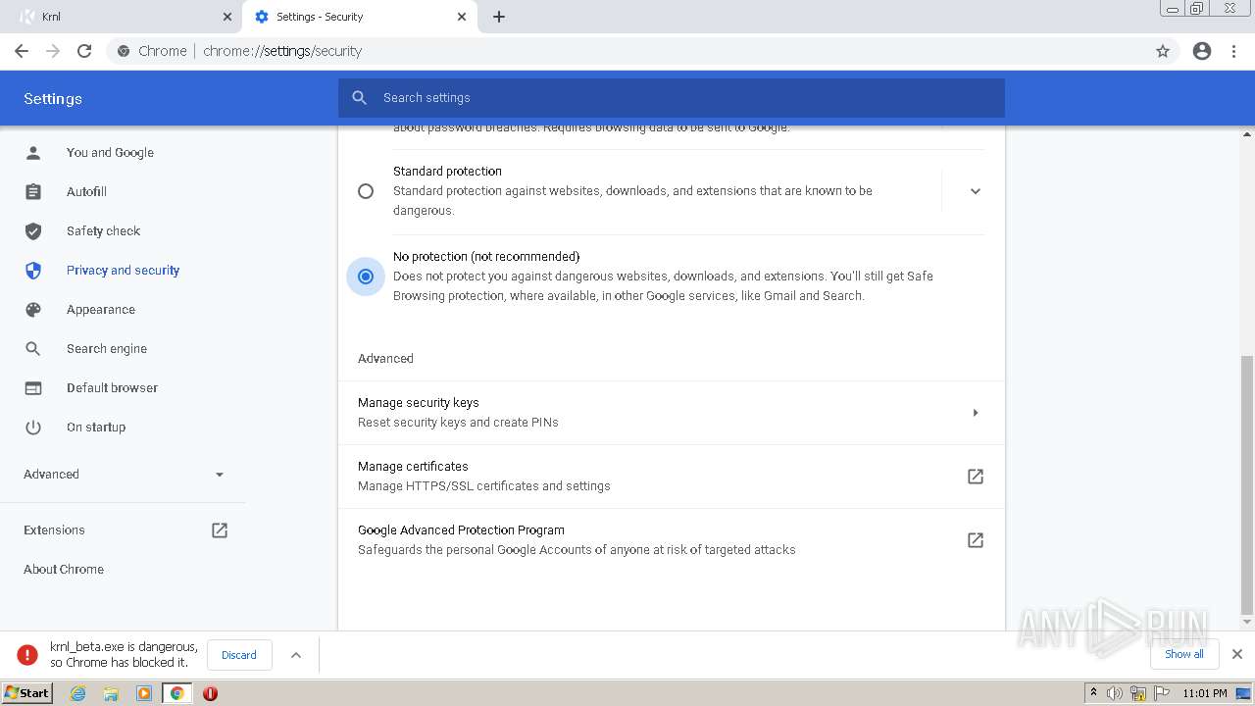
Task: Close the downloads bar
Action: pos(1237,654)
